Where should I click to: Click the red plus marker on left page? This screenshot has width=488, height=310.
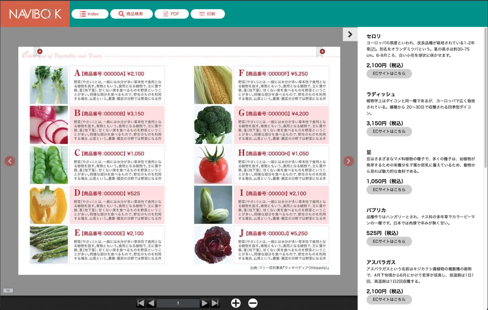point(40,52)
